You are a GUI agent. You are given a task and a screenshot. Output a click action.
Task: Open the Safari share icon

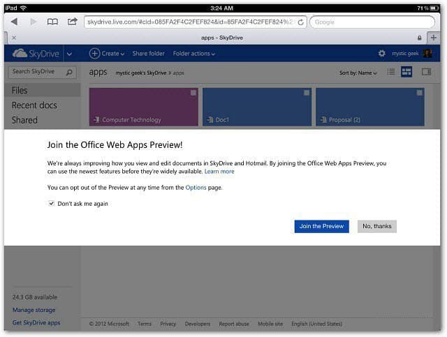[72, 22]
